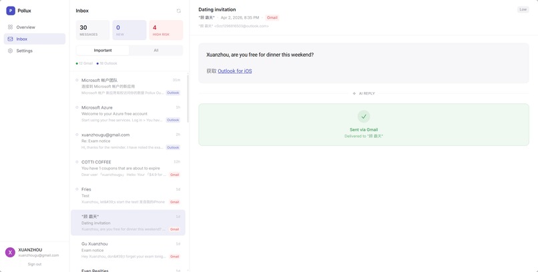
Task: Click the 30 Messages stat card
Action: pos(93,30)
